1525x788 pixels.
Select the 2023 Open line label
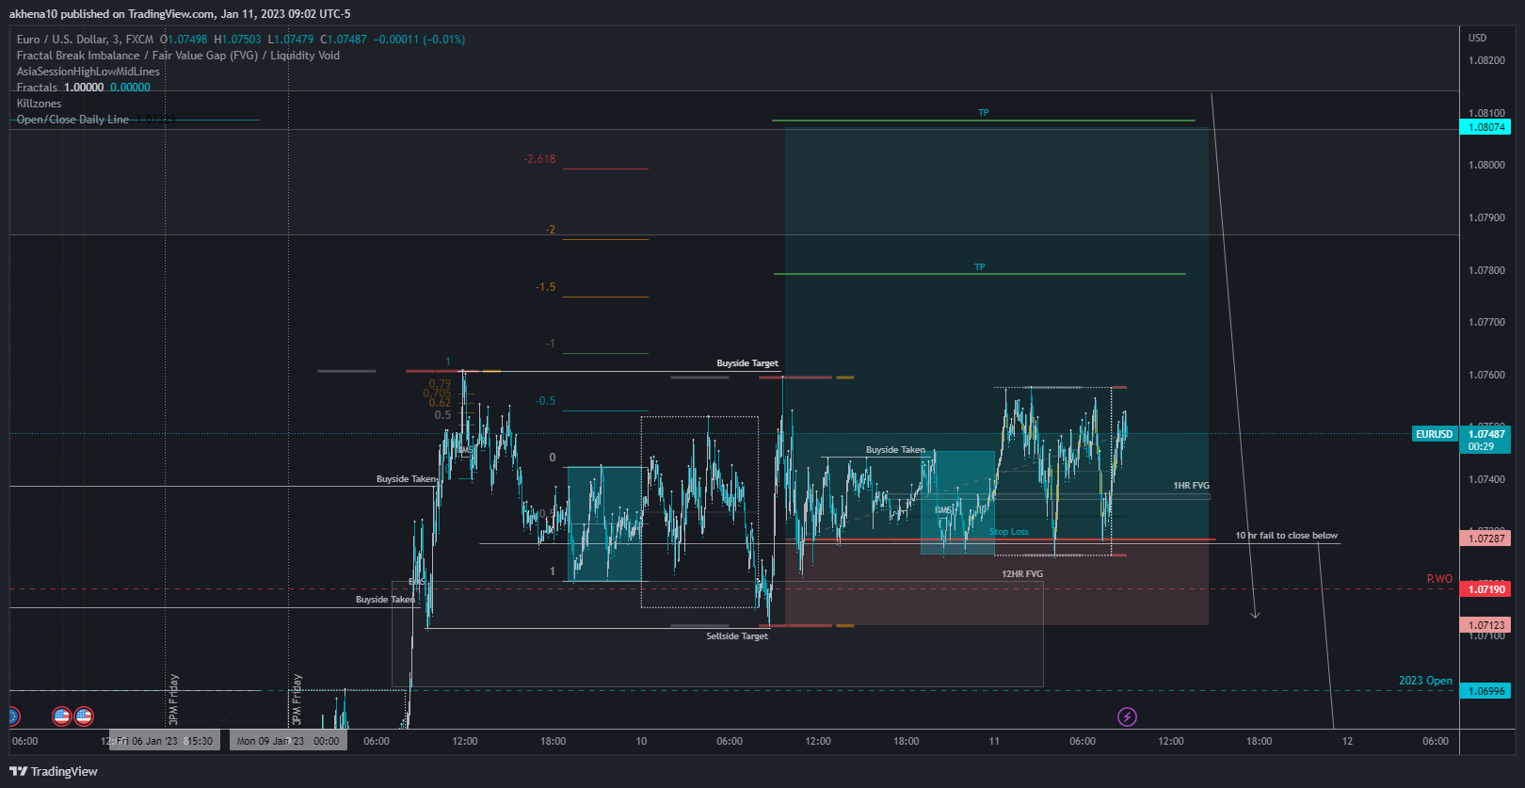[1425, 681]
